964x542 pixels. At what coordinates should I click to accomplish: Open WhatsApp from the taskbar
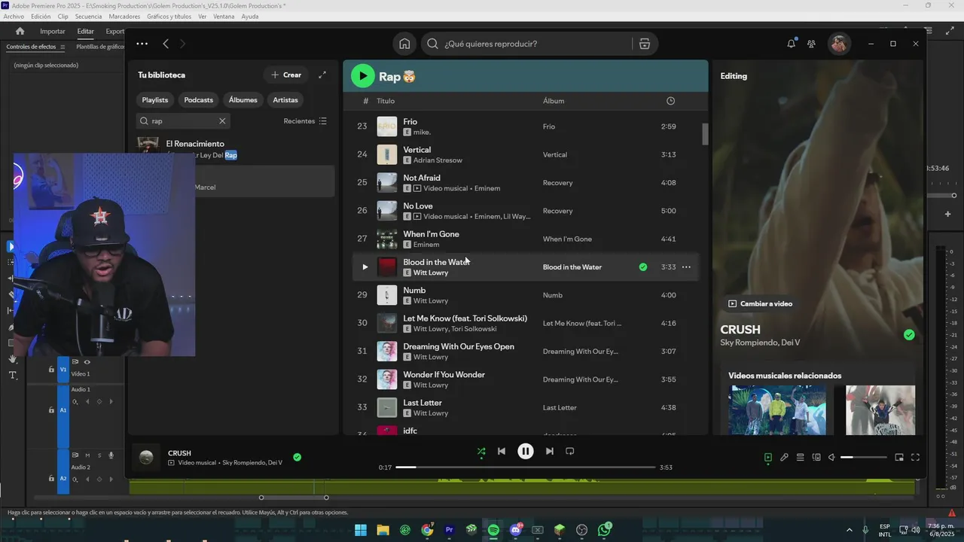604,530
